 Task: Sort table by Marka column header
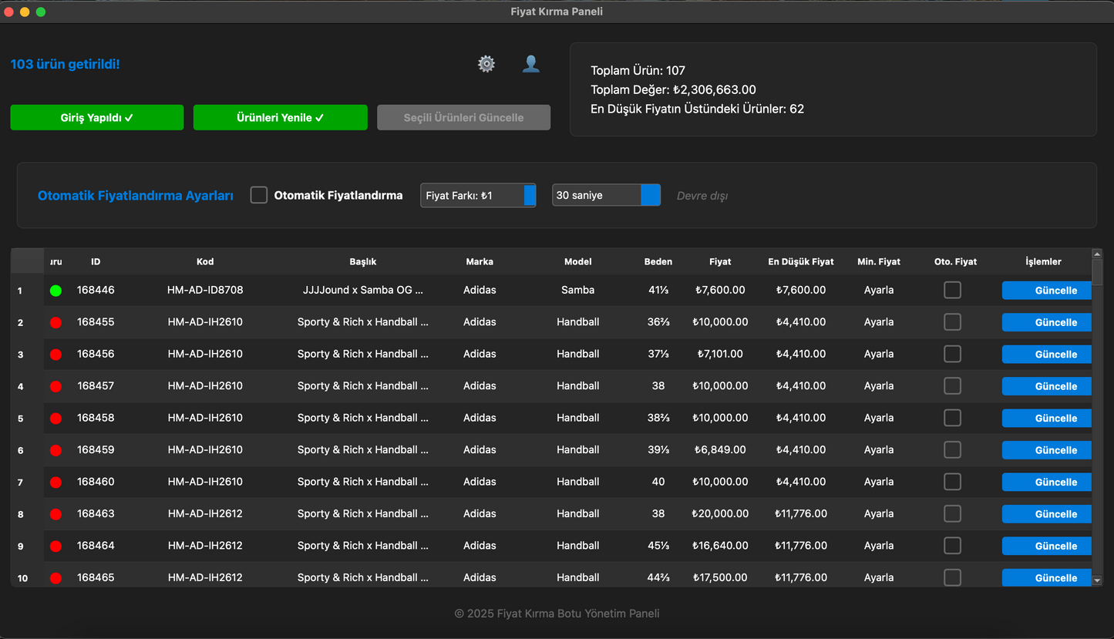(480, 261)
